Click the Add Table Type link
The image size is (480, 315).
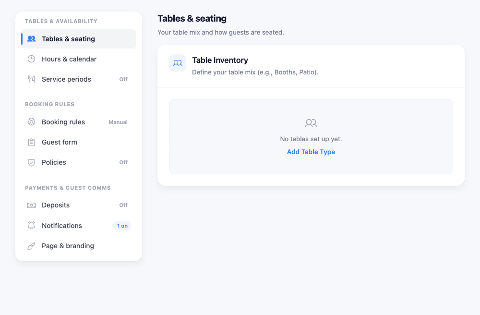tap(311, 152)
